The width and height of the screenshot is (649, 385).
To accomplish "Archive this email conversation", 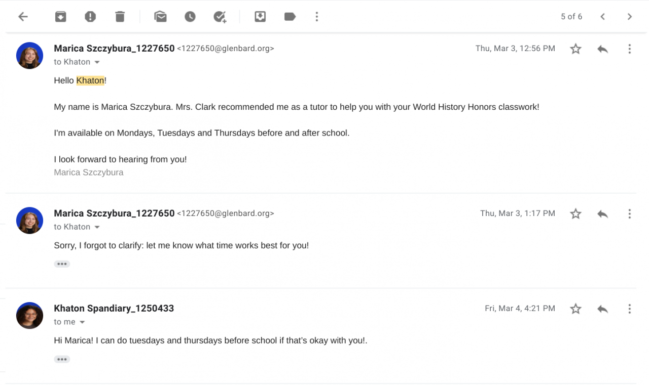I will (x=60, y=17).
